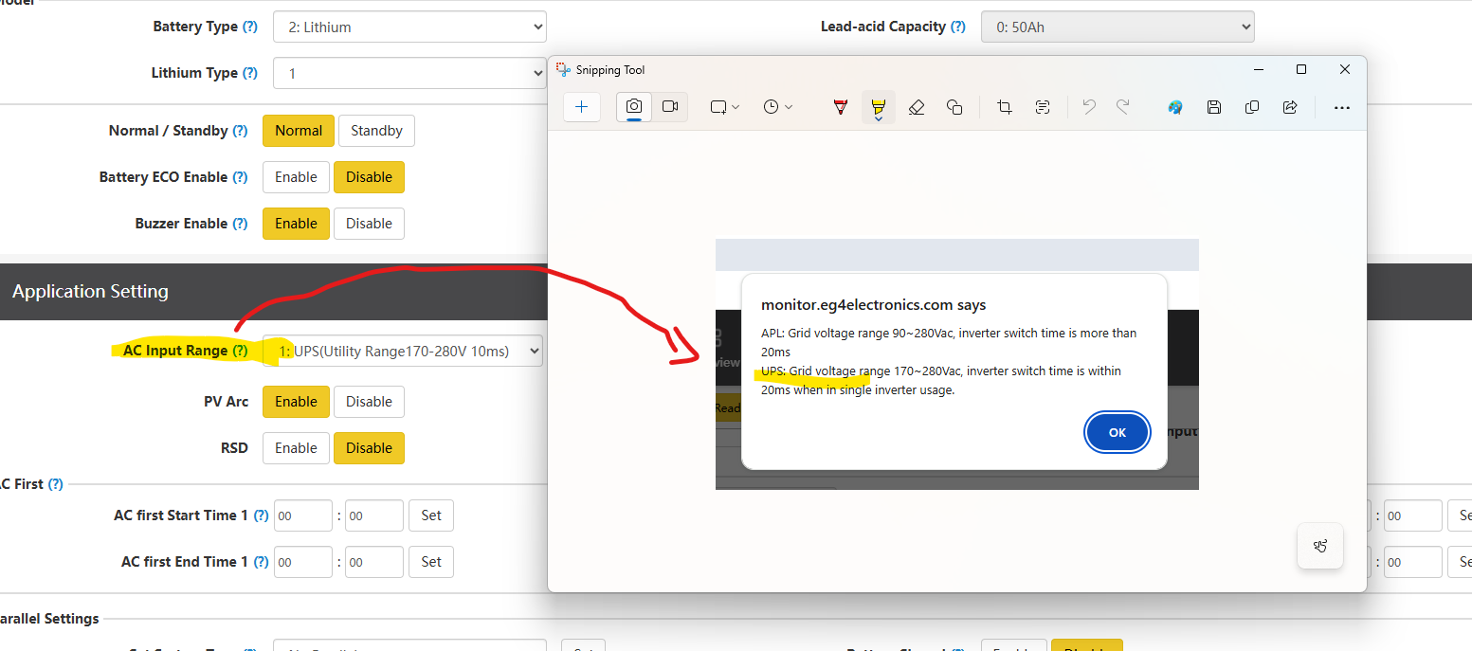
Task: Select the yellow highlighter tool
Action: click(878, 107)
